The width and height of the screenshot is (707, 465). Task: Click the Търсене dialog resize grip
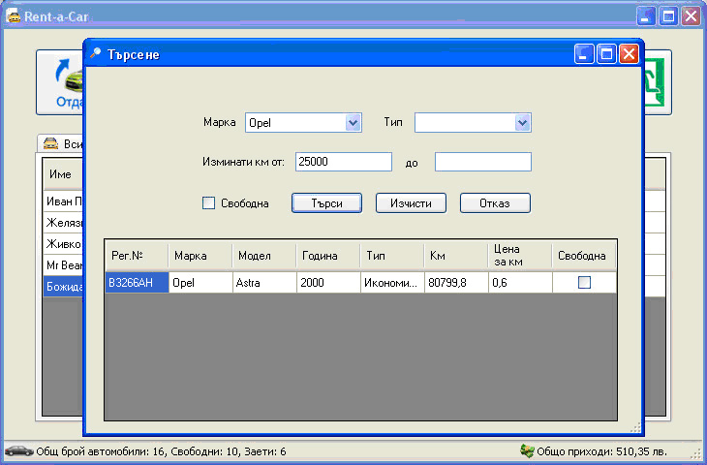click(635, 428)
